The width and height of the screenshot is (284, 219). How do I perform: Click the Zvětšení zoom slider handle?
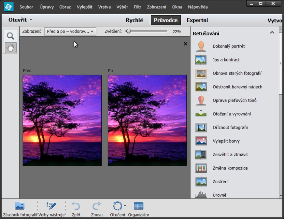click(x=129, y=32)
